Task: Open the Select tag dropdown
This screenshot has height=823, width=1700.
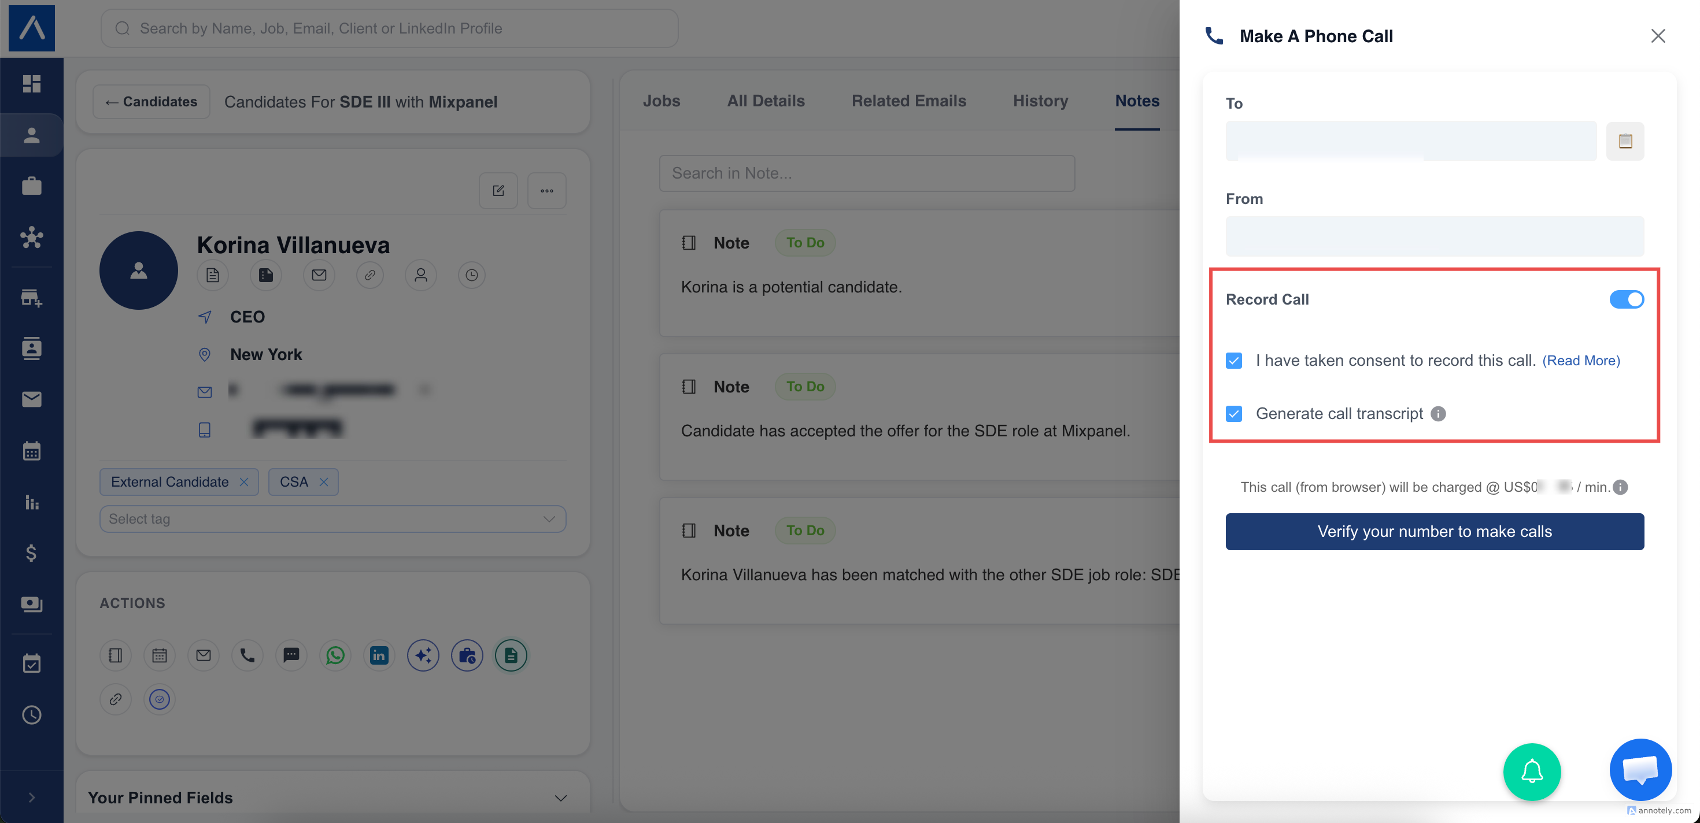Action: (332, 519)
